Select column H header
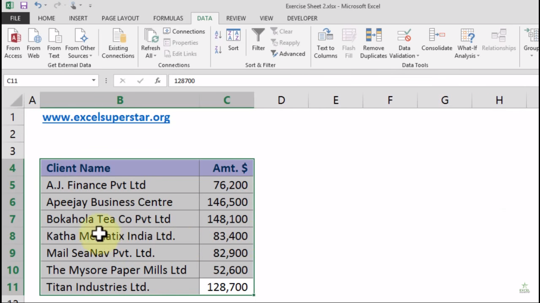The image size is (540, 303). (x=499, y=100)
